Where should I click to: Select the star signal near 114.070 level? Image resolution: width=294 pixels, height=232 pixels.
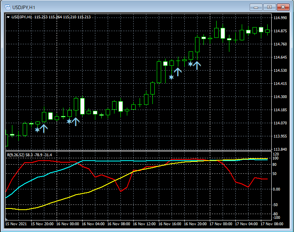click(37, 130)
